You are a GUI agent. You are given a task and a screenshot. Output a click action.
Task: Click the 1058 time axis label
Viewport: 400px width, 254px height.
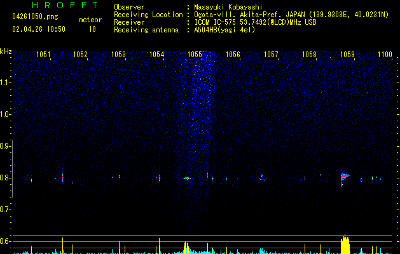point(309,54)
